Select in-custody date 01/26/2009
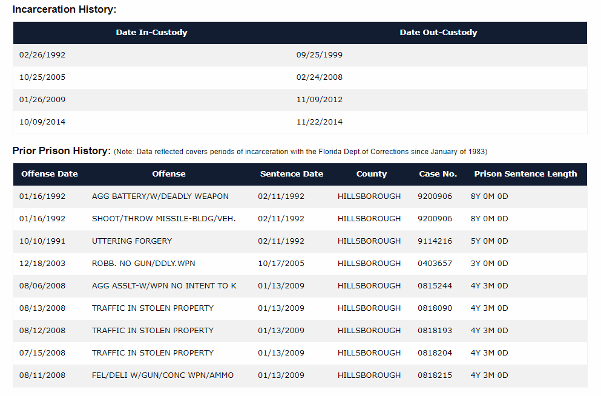The height and width of the screenshot is (396, 601). (42, 100)
